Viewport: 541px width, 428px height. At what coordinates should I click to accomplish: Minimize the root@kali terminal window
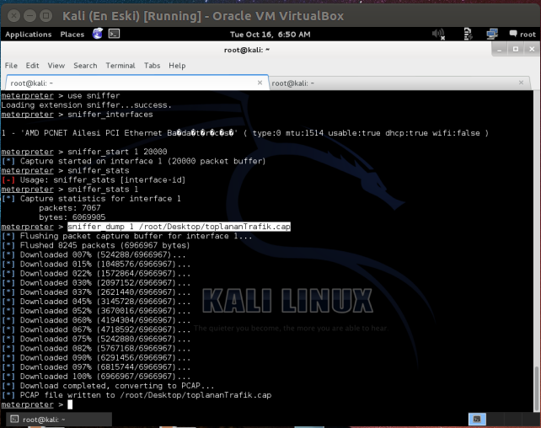coord(499,50)
